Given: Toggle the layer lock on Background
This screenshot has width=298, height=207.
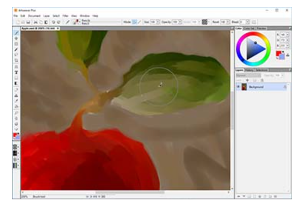Looking at the screenshot, I should pyautogui.click(x=285, y=87).
